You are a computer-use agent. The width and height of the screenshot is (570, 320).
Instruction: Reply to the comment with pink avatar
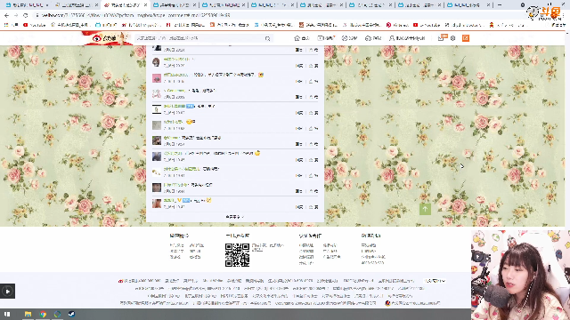pos(299,81)
